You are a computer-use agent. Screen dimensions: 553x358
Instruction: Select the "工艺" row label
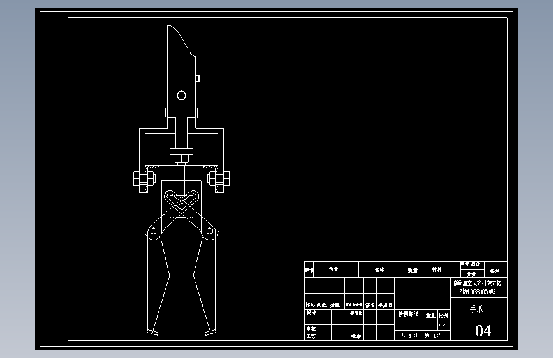point(311,336)
